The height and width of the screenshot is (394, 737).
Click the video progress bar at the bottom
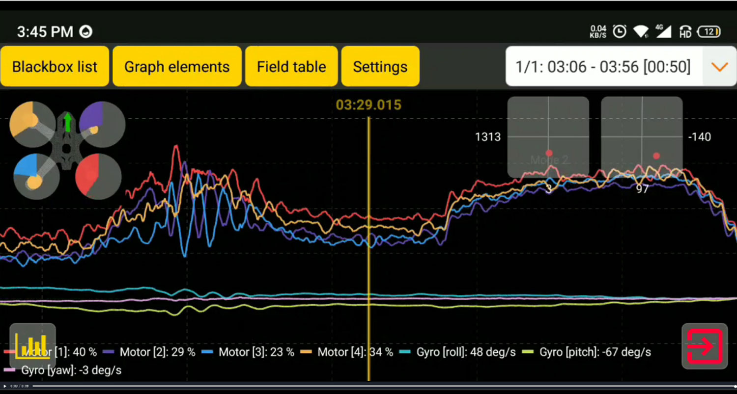click(x=368, y=386)
